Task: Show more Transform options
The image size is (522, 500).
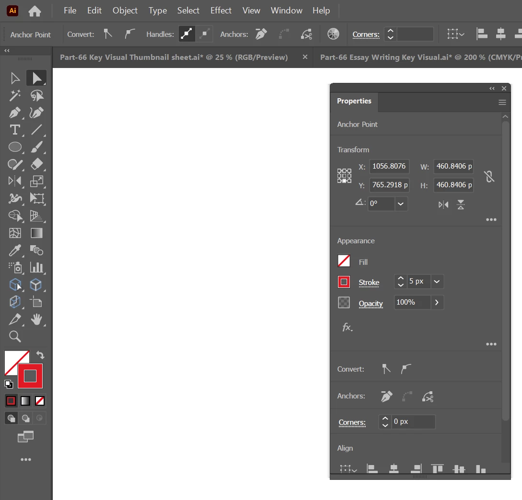Action: click(491, 219)
